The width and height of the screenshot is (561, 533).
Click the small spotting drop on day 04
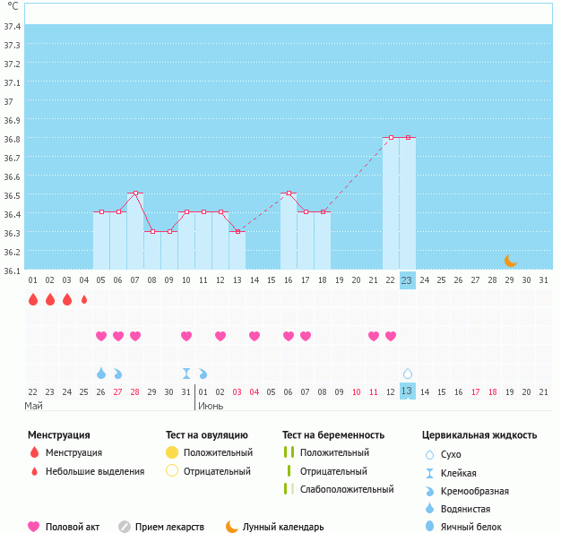pos(84,299)
